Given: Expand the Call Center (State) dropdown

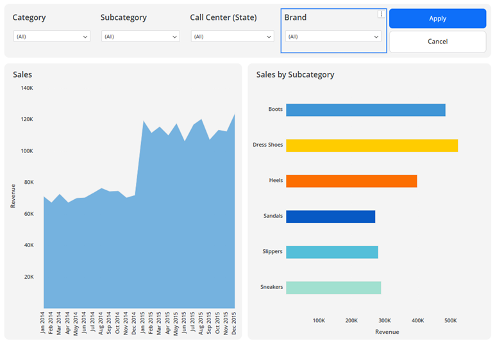Looking at the screenshot, I should click(x=231, y=37).
